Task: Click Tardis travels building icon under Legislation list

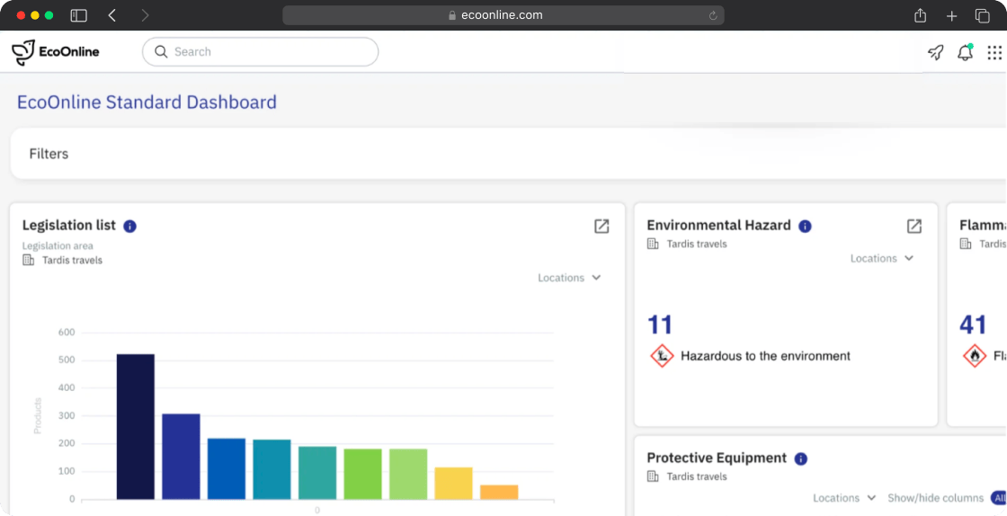Action: (28, 260)
